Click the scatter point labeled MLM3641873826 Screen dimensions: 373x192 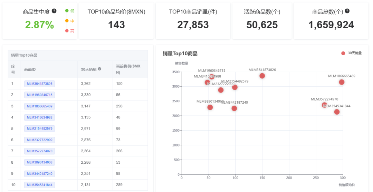coord(262,76)
